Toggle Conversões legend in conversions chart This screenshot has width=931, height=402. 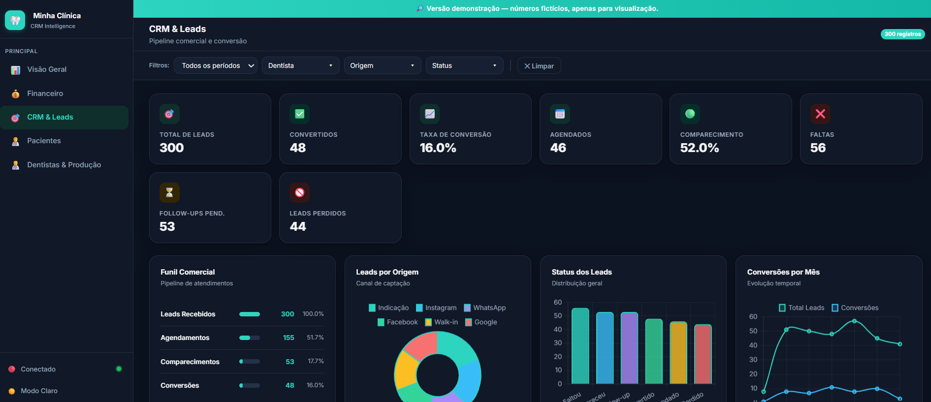pyautogui.click(x=855, y=308)
